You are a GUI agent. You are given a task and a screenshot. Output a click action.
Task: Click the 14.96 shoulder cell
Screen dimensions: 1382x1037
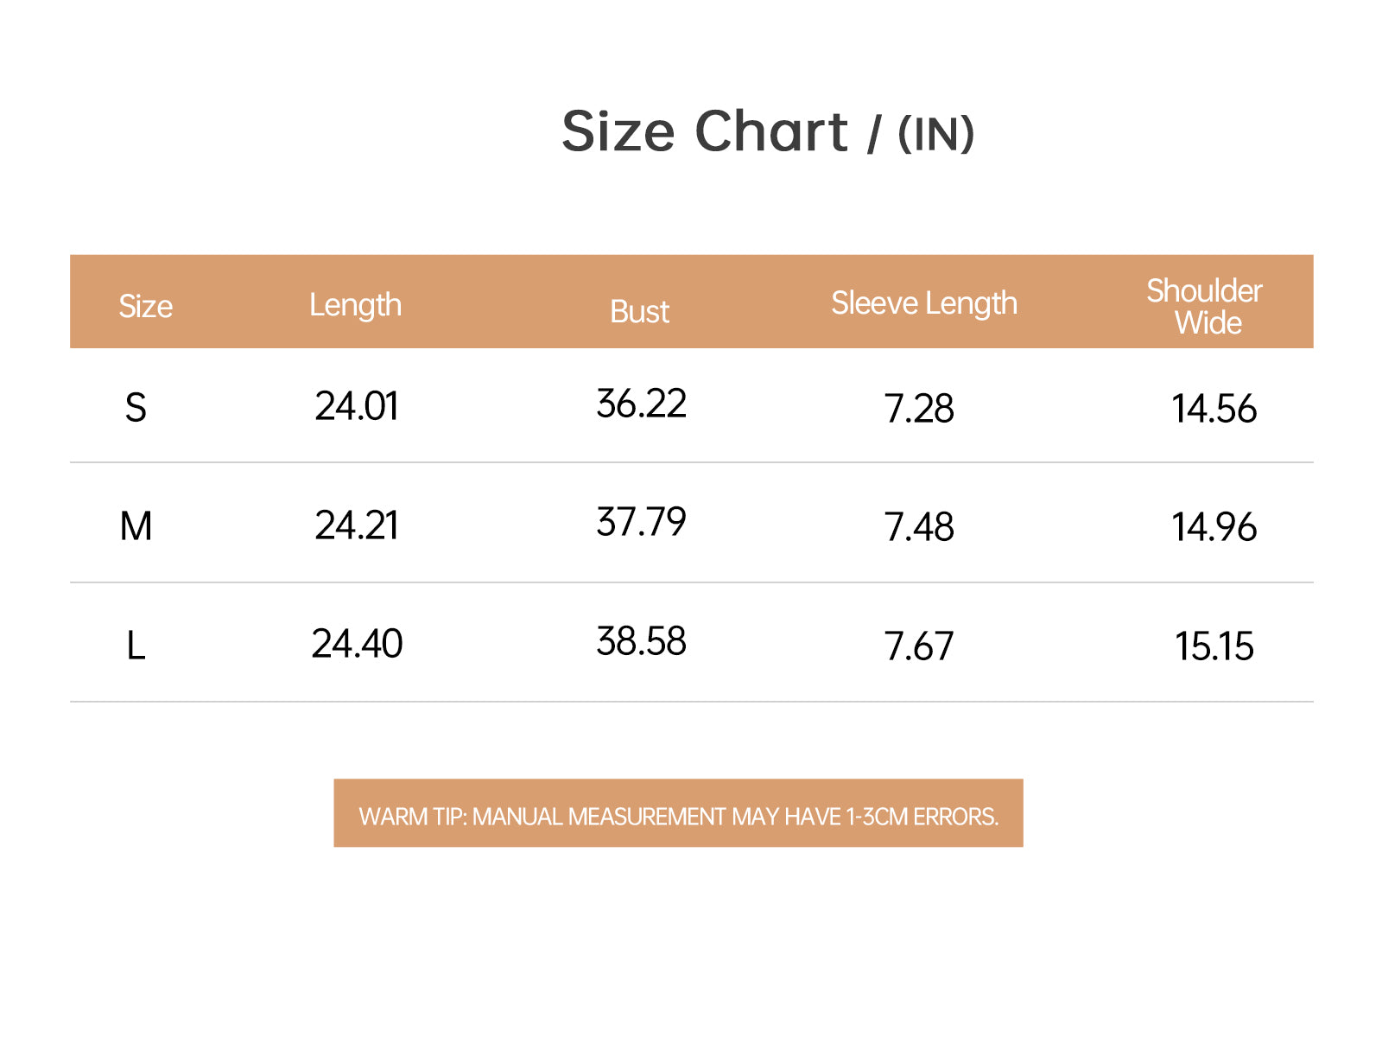(x=1214, y=526)
